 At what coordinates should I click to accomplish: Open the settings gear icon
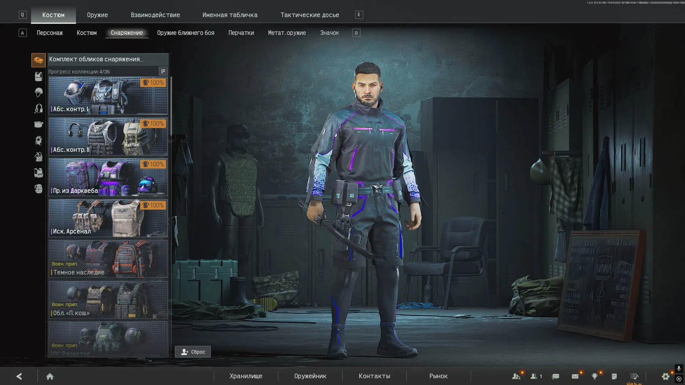click(x=665, y=376)
